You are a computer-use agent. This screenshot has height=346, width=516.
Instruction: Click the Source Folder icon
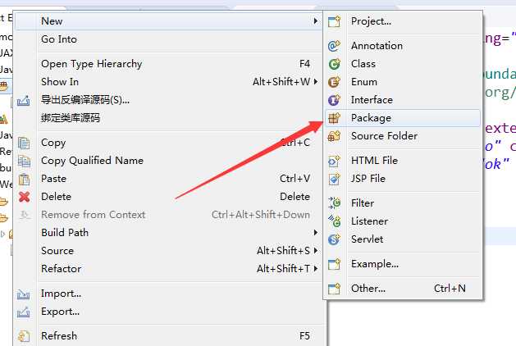pyautogui.click(x=334, y=136)
